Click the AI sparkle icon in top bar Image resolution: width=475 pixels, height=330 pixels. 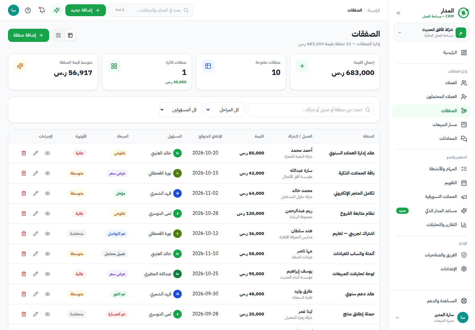pyautogui.click(x=57, y=10)
